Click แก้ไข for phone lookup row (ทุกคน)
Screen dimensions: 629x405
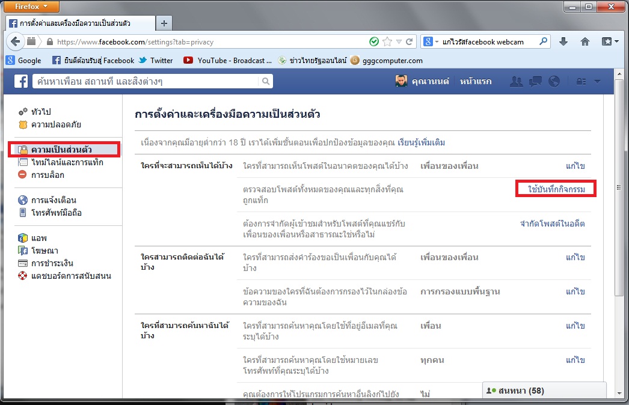coord(575,360)
